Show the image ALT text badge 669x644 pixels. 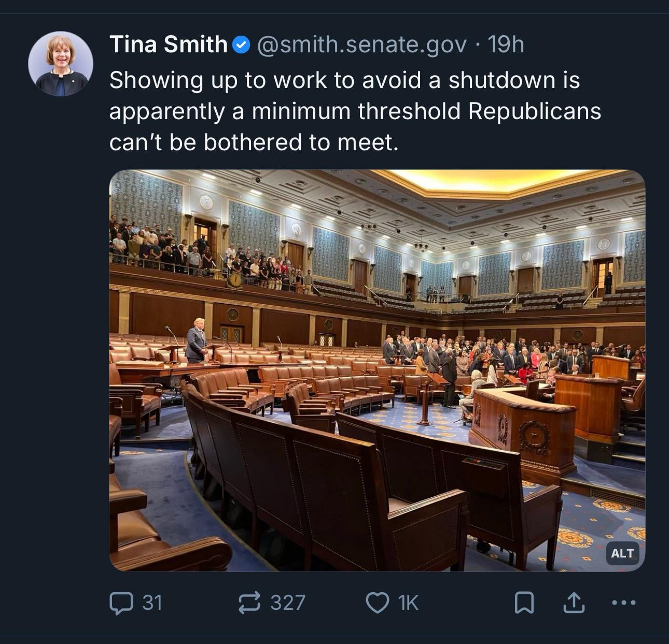click(622, 553)
